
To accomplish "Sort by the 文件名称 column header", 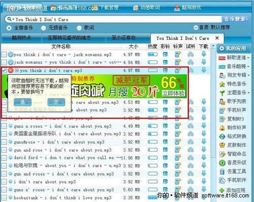I will pos(61,46).
